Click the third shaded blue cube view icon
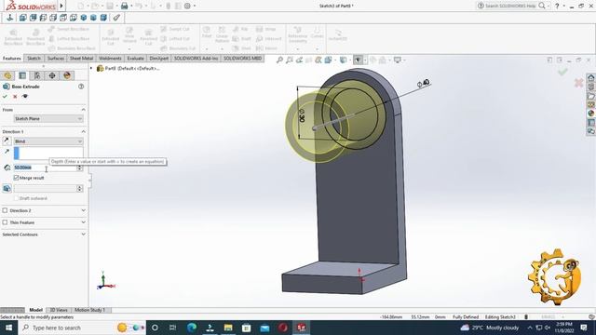Viewport: 596px width, 335px height. 103,18
